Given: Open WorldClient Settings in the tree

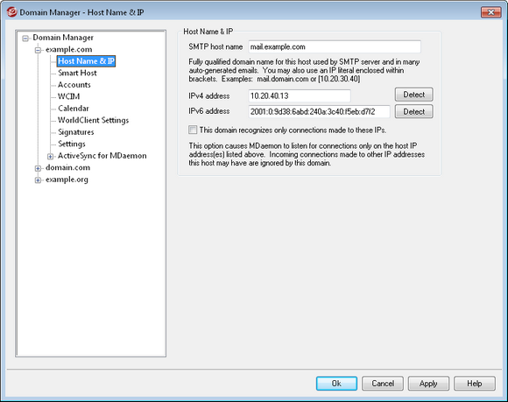Looking at the screenshot, I should pyautogui.click(x=94, y=120).
